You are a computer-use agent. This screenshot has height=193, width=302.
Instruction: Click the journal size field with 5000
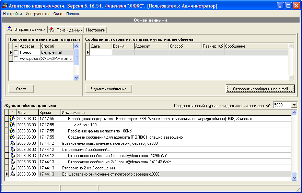(282, 105)
